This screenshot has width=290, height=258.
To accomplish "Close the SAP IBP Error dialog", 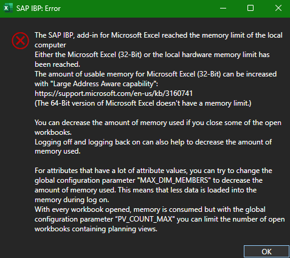I will point(278,8).
